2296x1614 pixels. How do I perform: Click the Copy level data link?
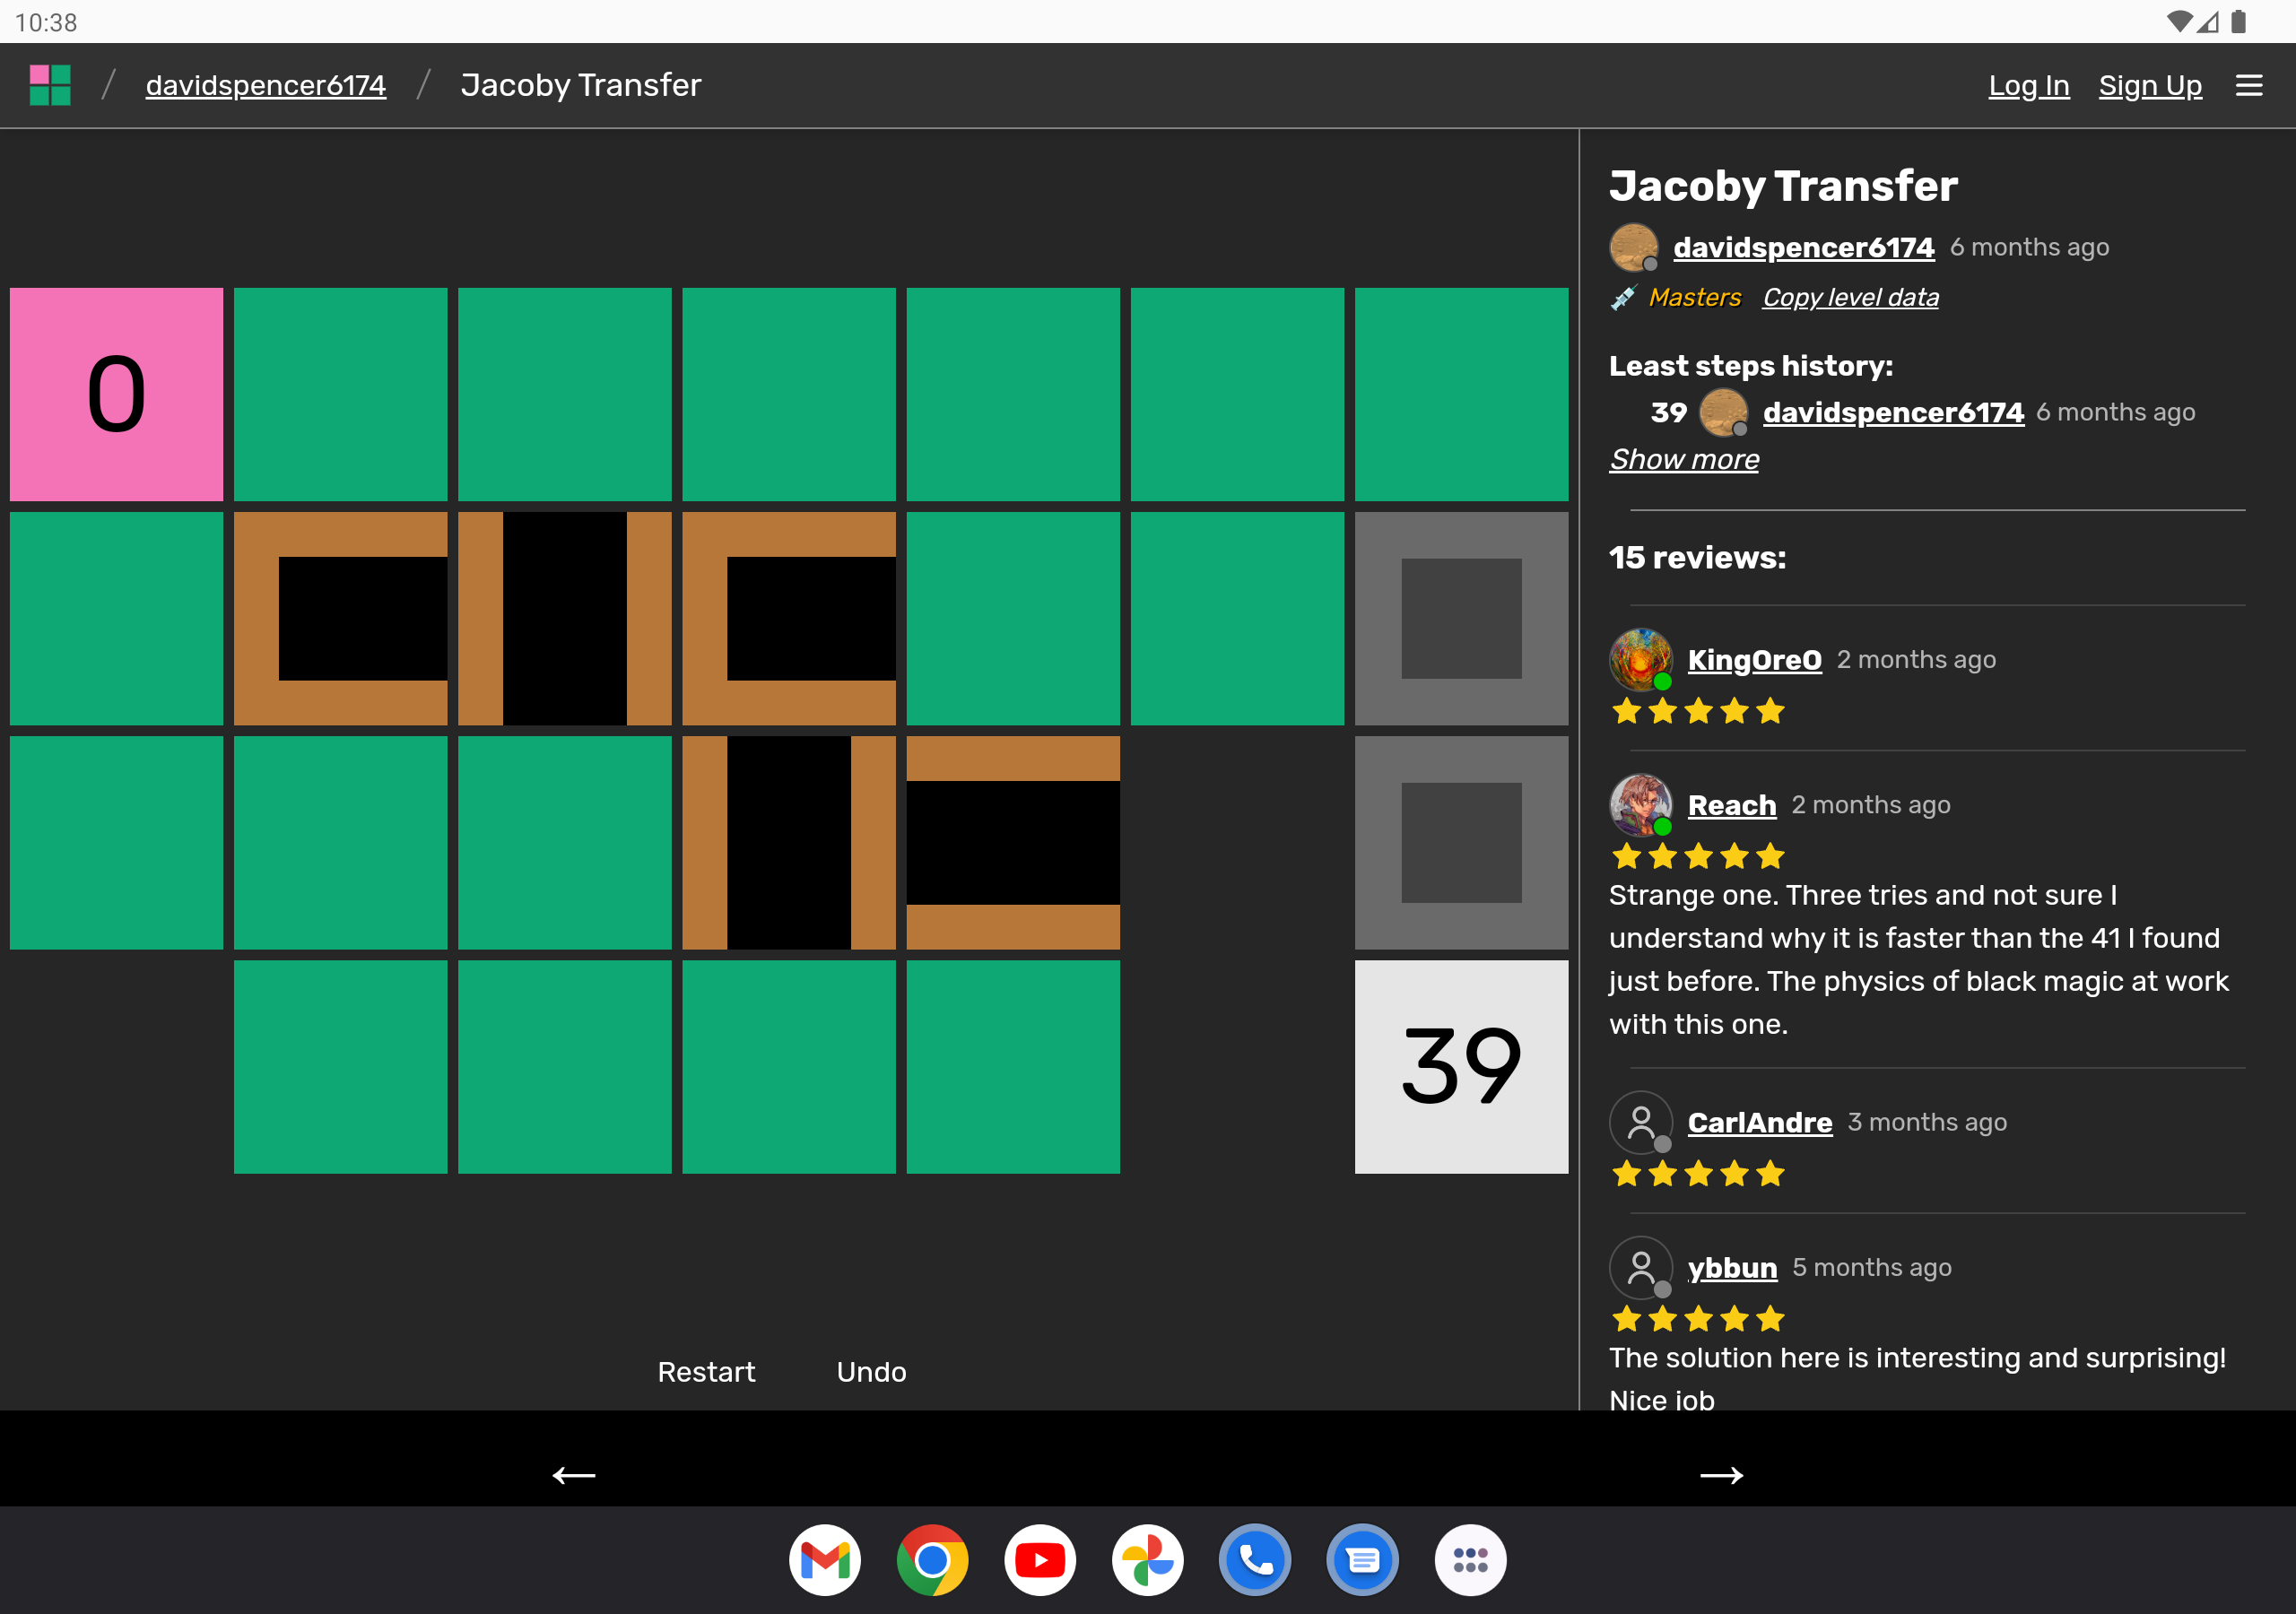[x=1850, y=297]
